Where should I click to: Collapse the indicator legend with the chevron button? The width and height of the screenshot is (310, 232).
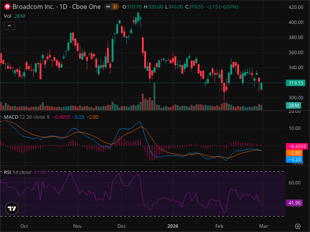click(x=9, y=26)
